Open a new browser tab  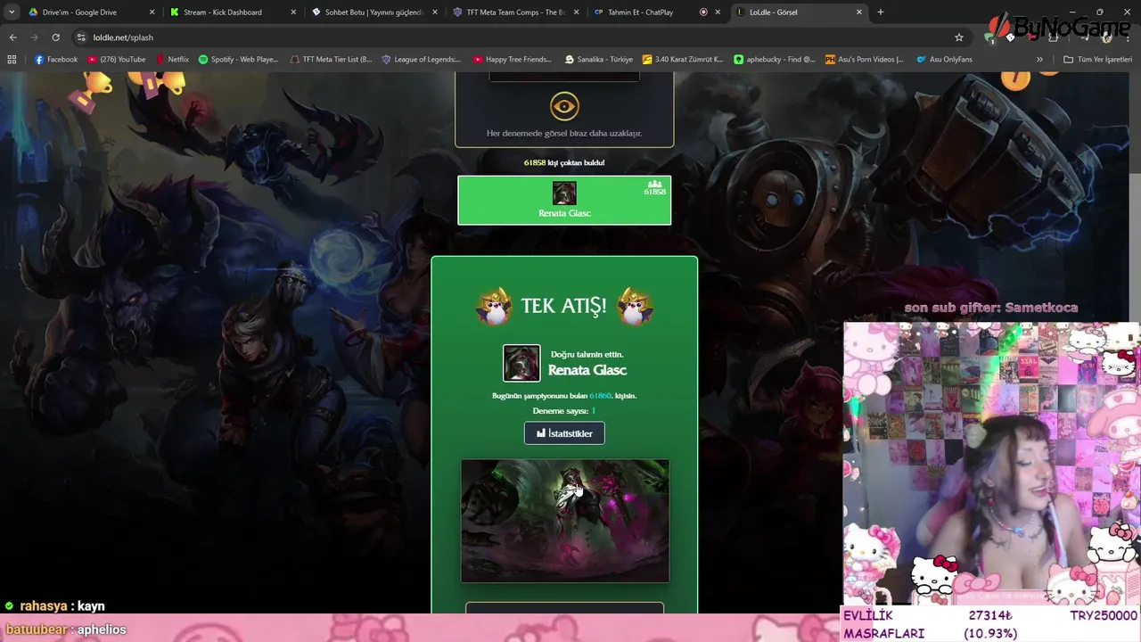pyautogui.click(x=881, y=12)
